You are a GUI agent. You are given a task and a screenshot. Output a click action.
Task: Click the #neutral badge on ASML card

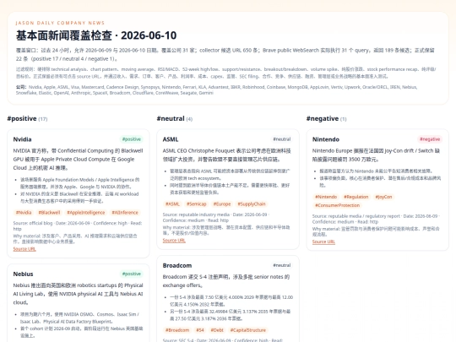[x=281, y=139]
